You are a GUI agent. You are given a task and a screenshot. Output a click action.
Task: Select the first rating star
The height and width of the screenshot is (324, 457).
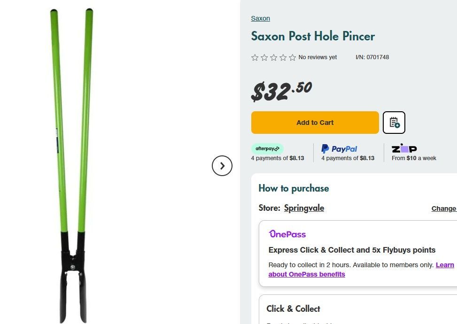pos(255,57)
